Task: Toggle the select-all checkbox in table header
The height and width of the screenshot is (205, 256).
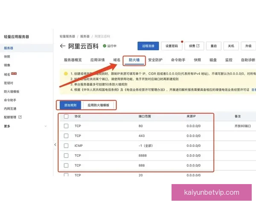Action: pyautogui.click(x=66, y=117)
